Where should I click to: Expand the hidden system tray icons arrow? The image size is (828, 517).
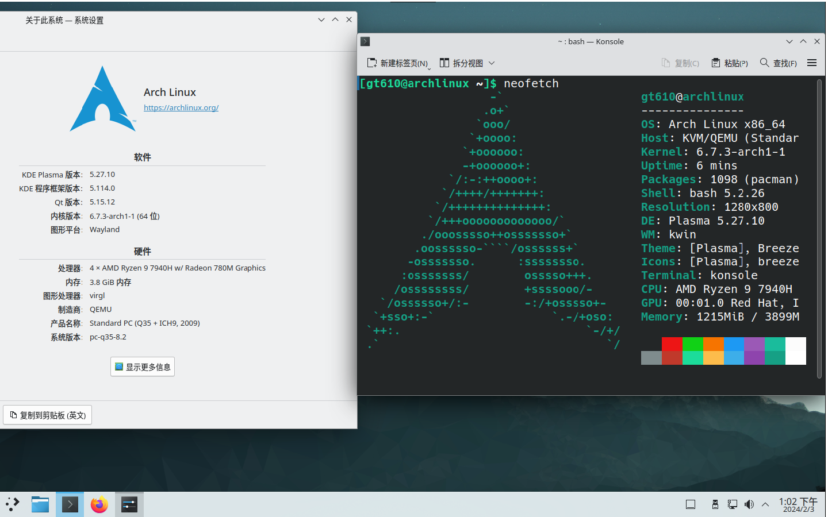(x=765, y=504)
